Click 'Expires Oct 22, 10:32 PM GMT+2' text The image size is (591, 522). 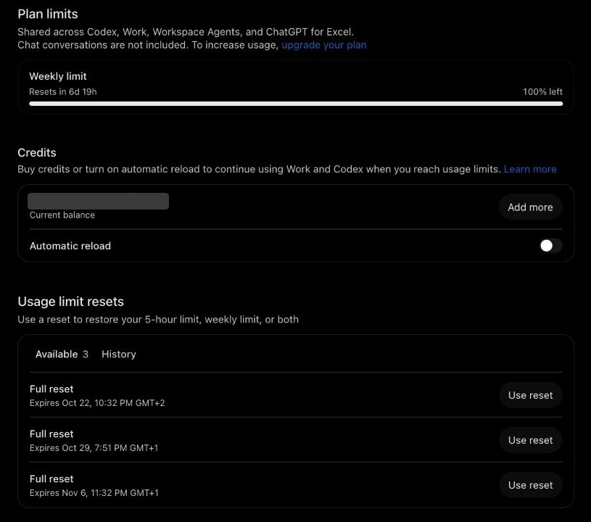pyautogui.click(x=97, y=403)
